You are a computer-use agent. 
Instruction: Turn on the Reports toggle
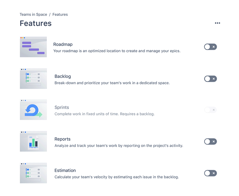(x=210, y=141)
